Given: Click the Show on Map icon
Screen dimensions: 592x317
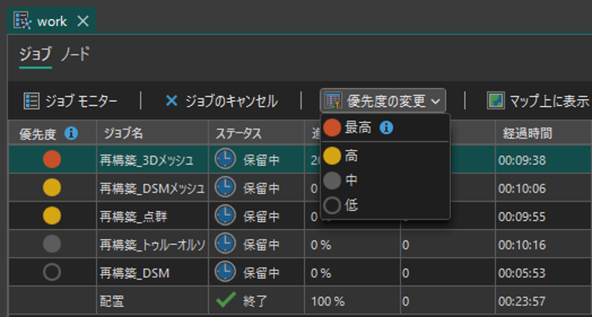Looking at the screenshot, I should point(496,101).
